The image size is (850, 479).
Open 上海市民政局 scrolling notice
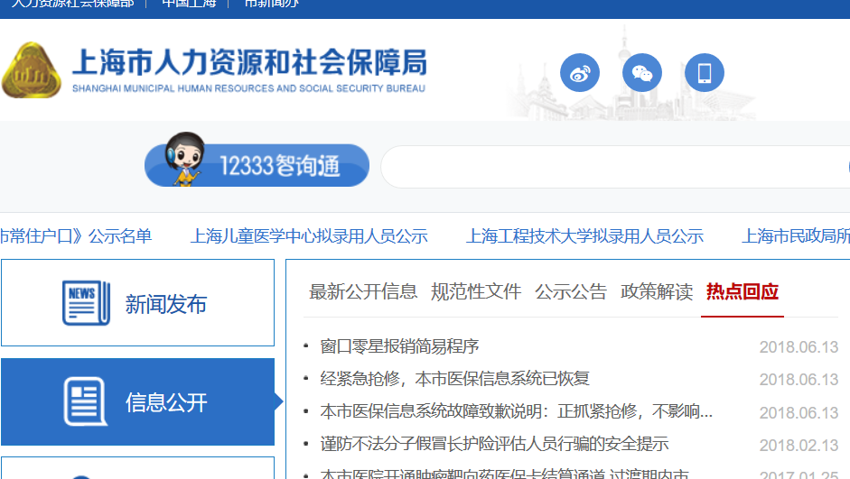pyautogui.click(x=796, y=236)
